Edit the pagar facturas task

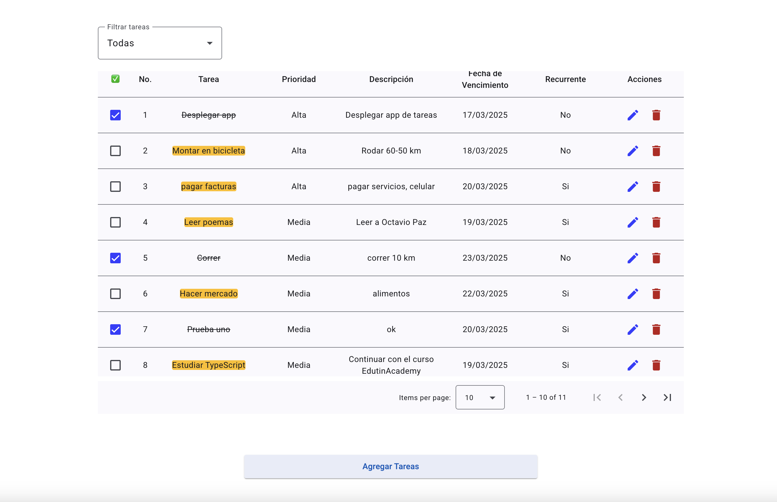pyautogui.click(x=633, y=187)
